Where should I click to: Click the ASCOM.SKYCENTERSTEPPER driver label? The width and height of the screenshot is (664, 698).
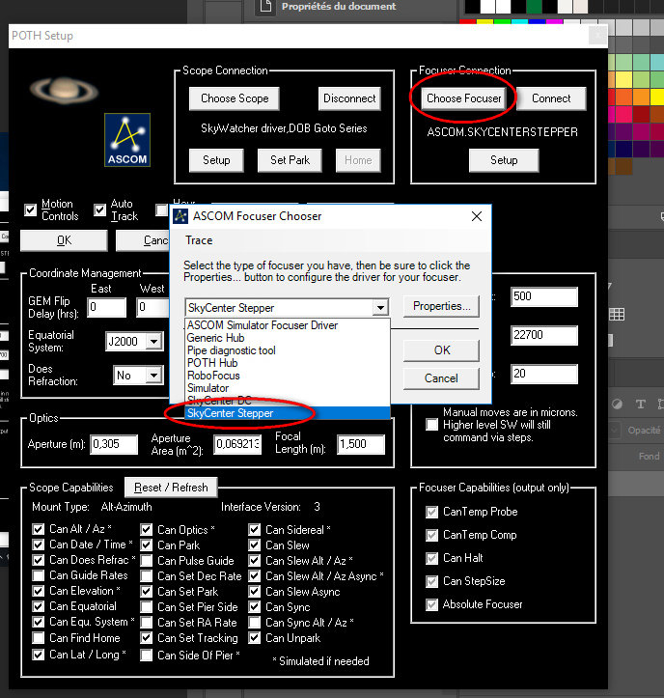(503, 132)
